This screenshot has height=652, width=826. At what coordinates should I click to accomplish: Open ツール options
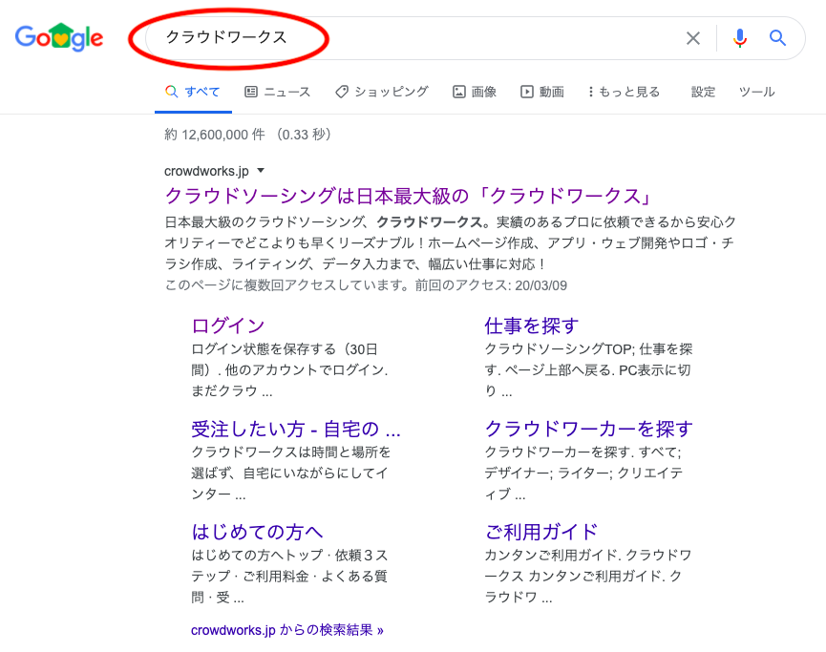756,92
